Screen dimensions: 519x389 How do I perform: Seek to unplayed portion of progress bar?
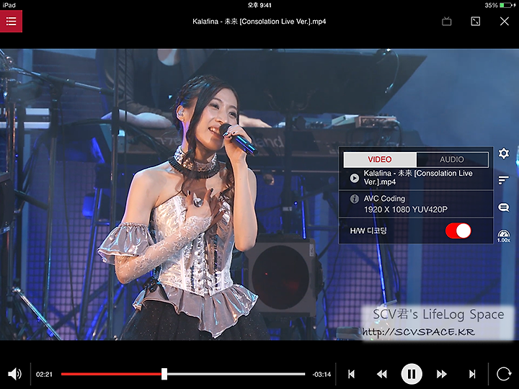[x=236, y=374]
